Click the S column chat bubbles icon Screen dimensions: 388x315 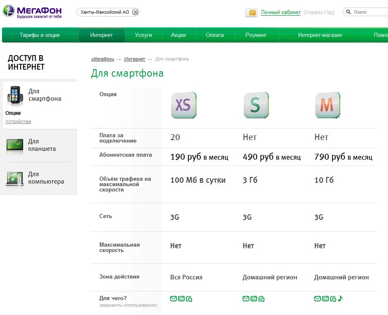coord(262,299)
